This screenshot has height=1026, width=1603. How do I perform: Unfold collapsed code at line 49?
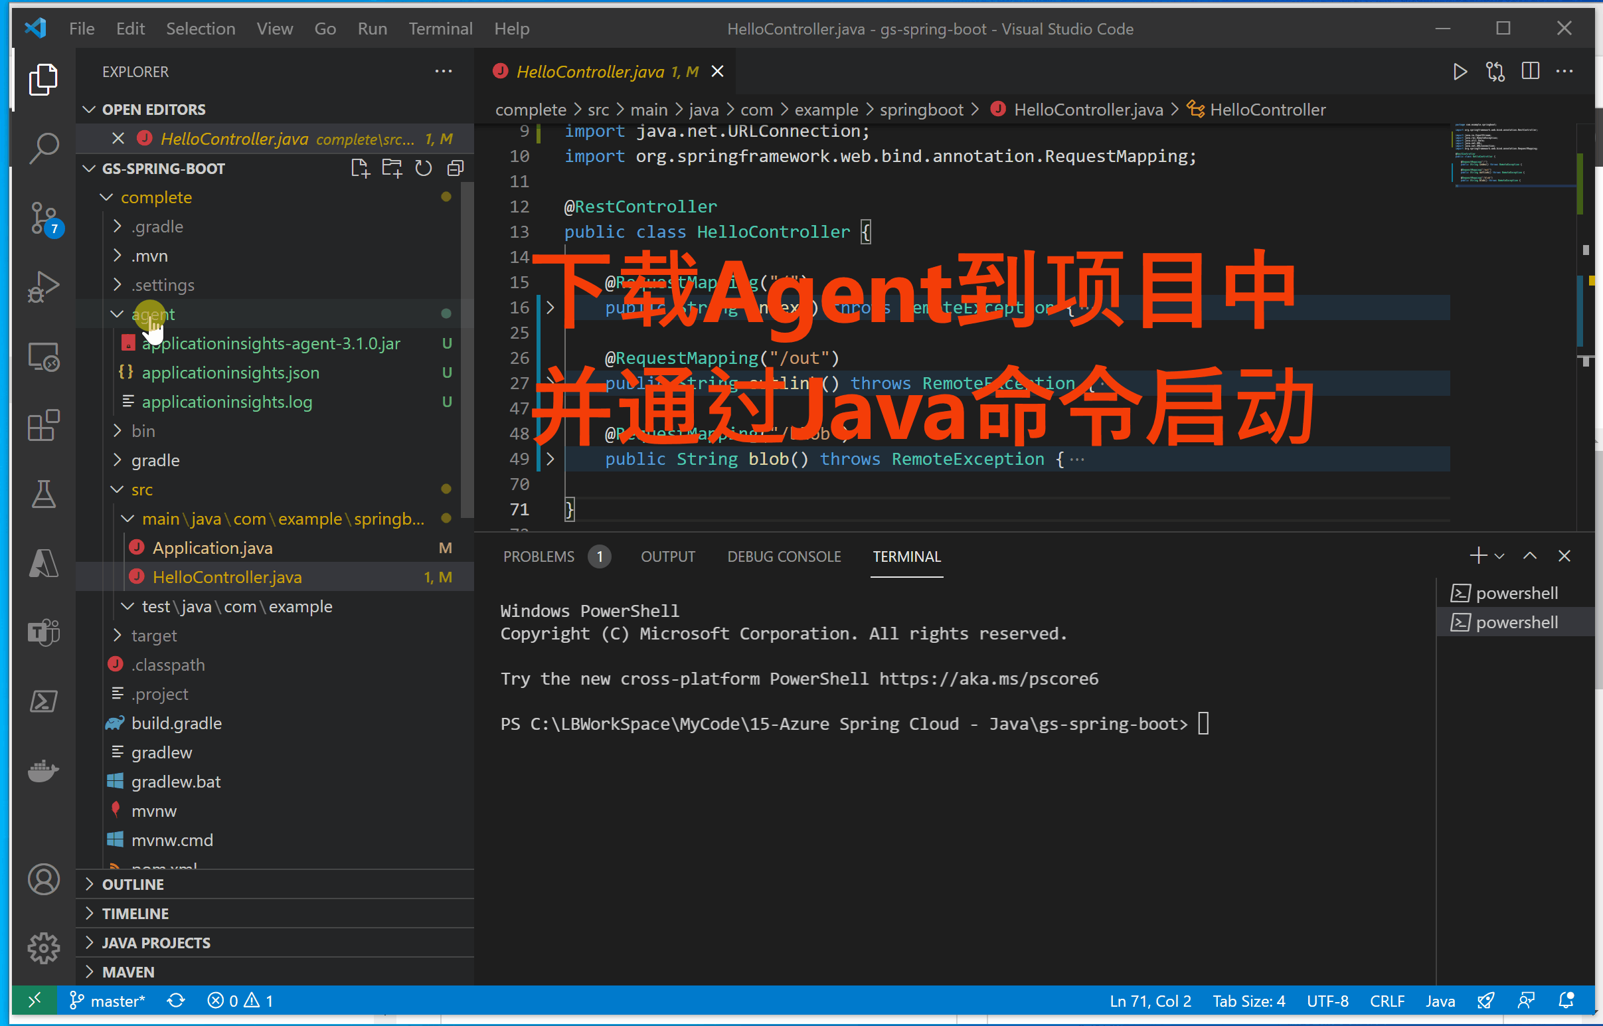pos(550,459)
